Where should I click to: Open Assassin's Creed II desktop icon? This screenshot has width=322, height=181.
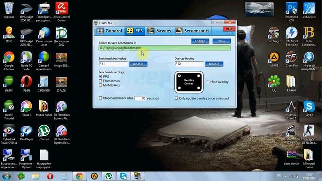coord(291,110)
